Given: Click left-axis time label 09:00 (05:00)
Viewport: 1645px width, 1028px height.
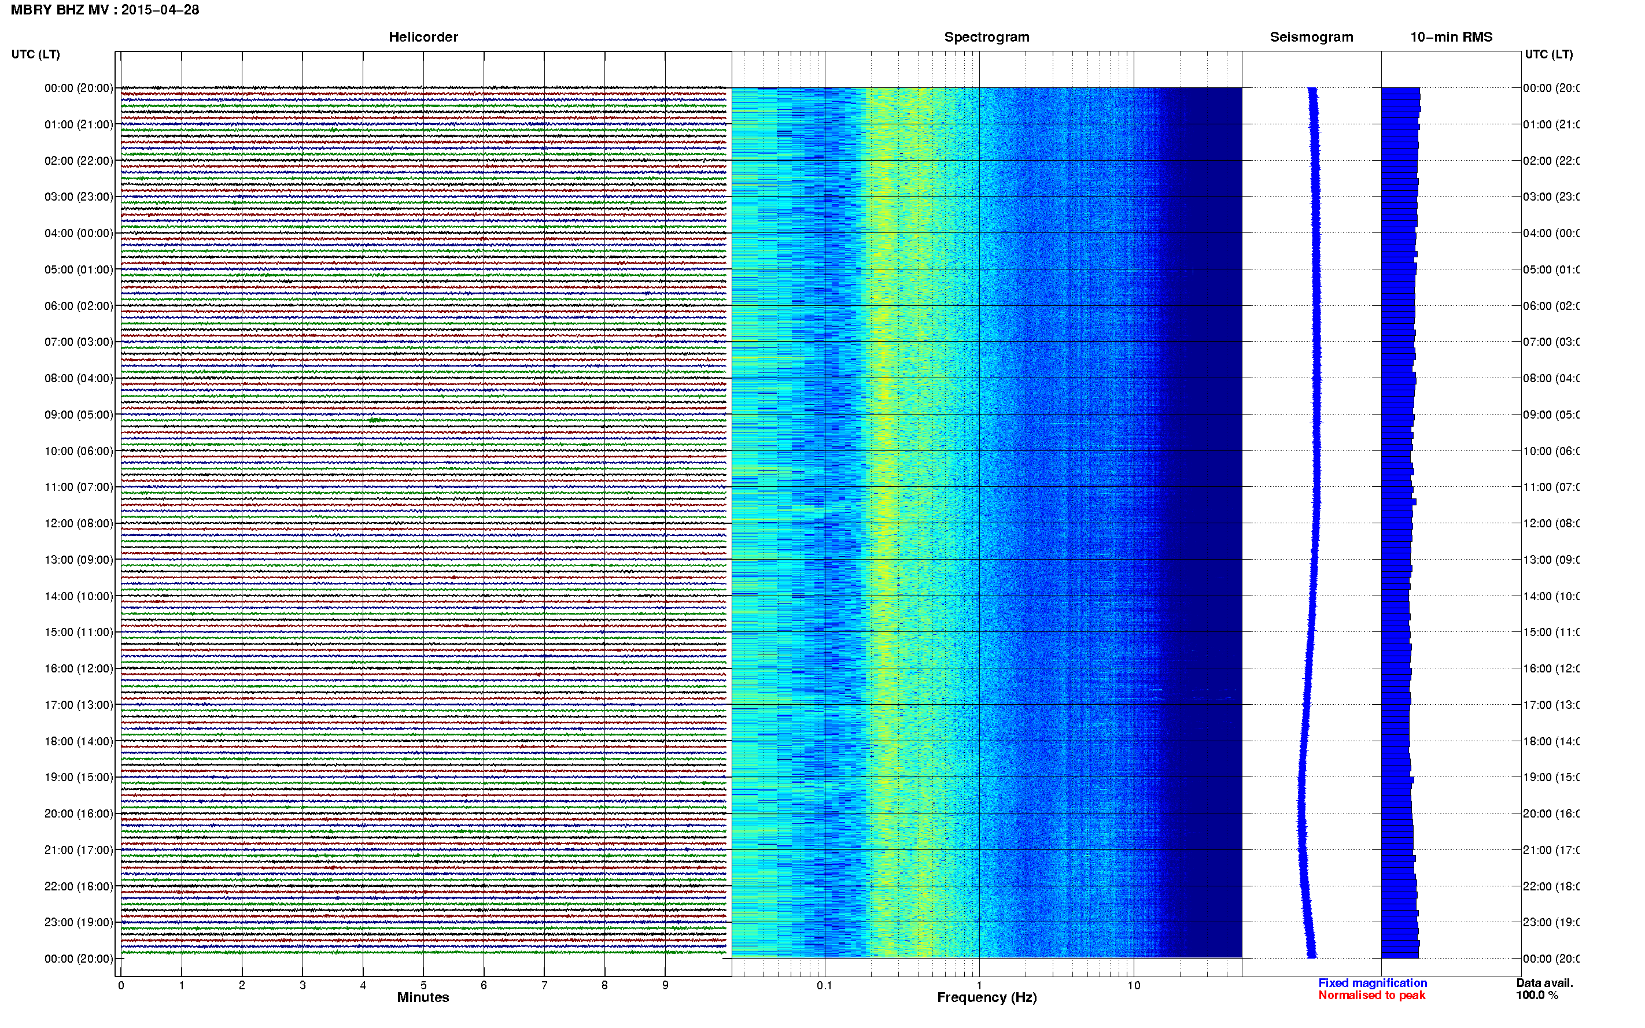Looking at the screenshot, I should tap(79, 415).
